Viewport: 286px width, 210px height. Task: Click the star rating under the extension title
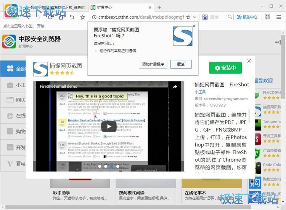pos(62,73)
